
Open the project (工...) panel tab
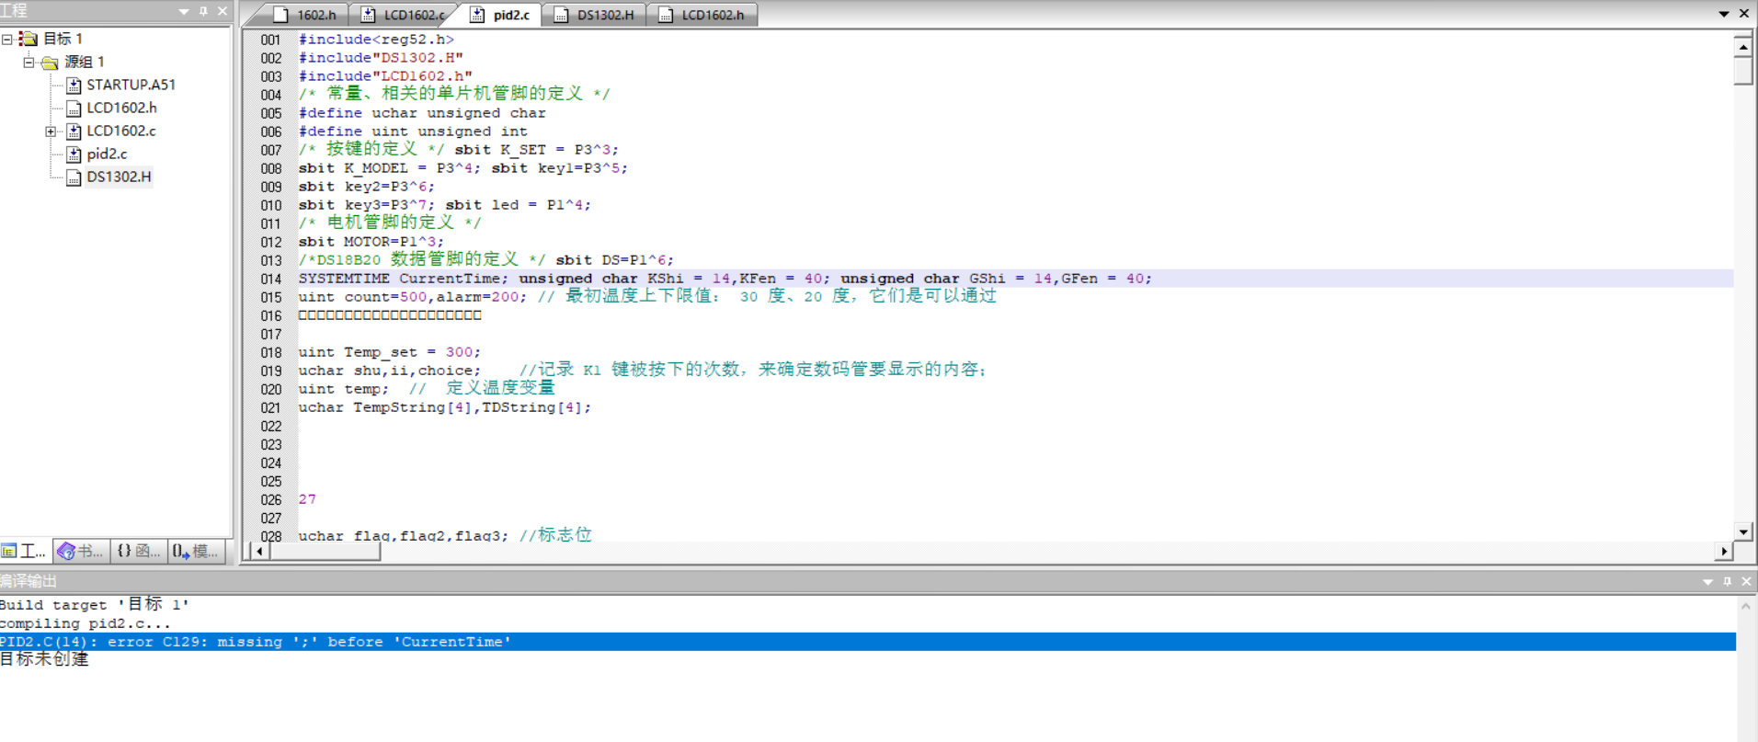(x=25, y=551)
